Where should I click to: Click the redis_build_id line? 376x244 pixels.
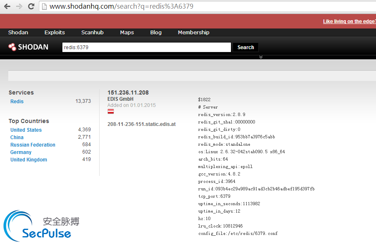click(236, 137)
